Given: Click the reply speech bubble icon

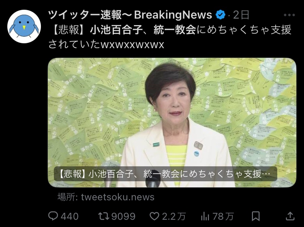Looking at the screenshot, I should pyautogui.click(x=53, y=216).
